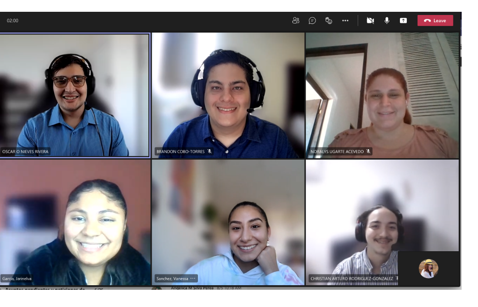Click the Brandon Cobo-Torres name label

(180, 151)
